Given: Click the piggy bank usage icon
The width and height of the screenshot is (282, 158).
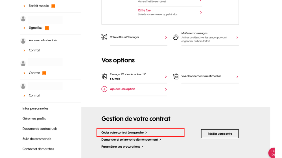Looking at the screenshot, I should (x=176, y=37).
